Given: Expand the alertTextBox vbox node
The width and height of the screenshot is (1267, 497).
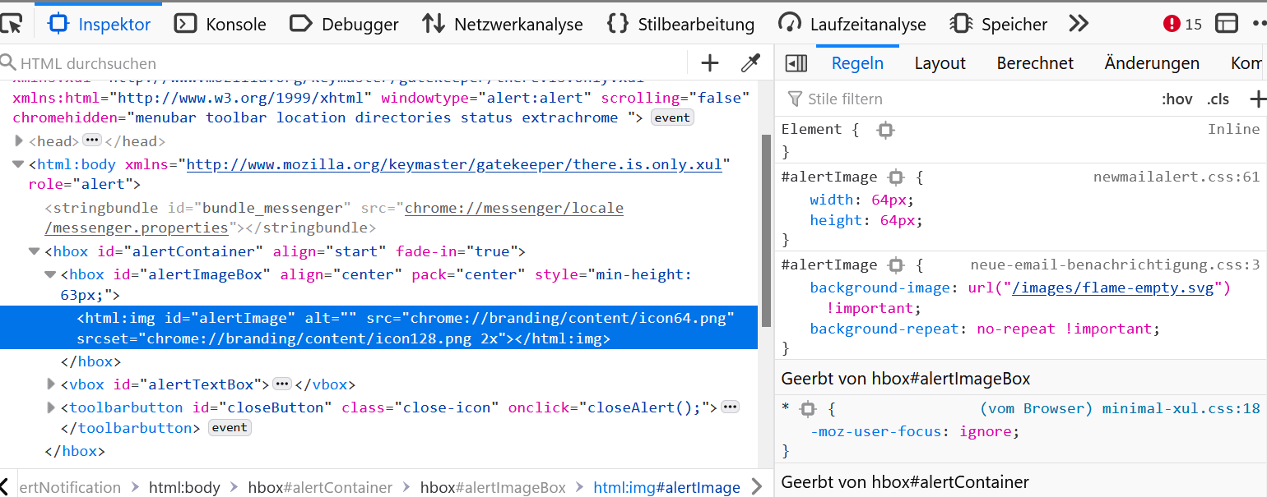Looking at the screenshot, I should 51,384.
